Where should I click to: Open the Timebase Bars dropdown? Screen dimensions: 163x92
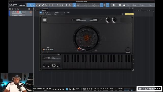click(x=88, y=6)
